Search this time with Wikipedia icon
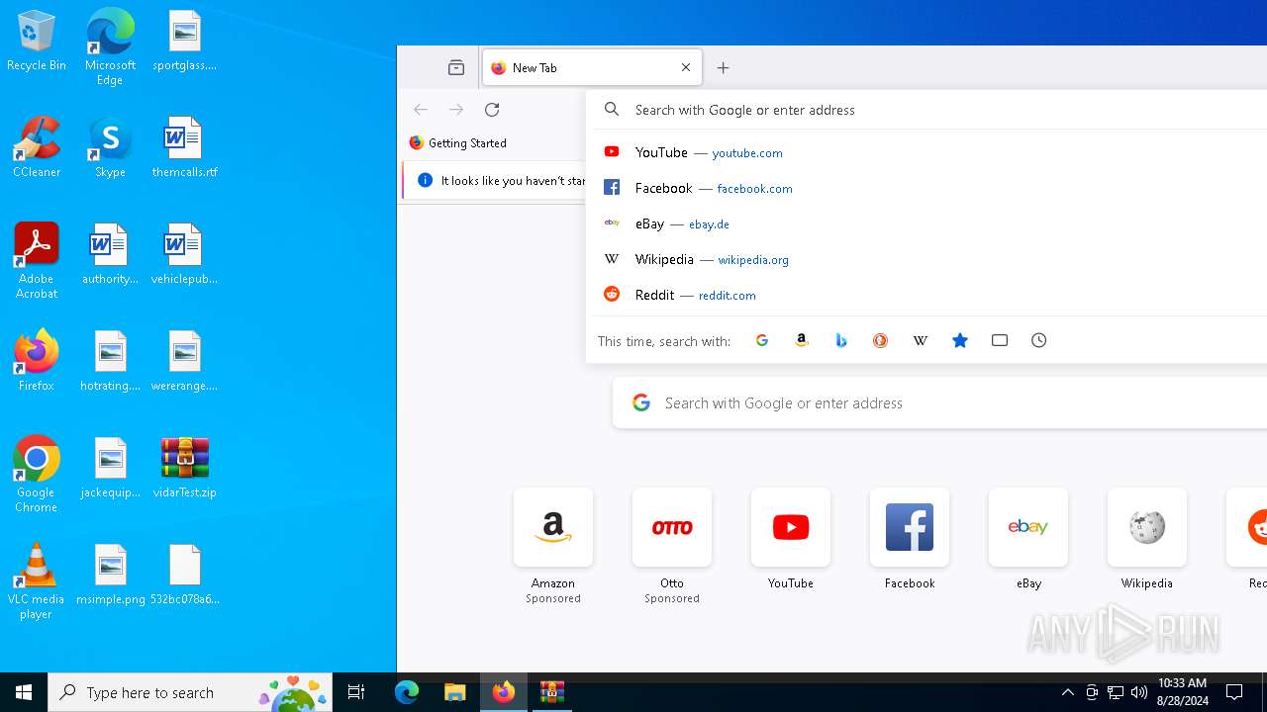The height and width of the screenshot is (712, 1267). click(921, 340)
